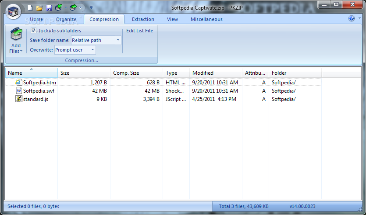Viewport: 366px width, 215px height.
Task: Click the standard.js script file icon
Action: 19,99
